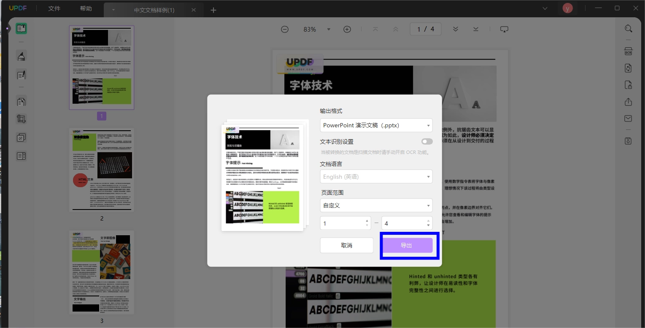The width and height of the screenshot is (645, 328).
Task: Click the 页面范围 label text
Action: click(332, 193)
